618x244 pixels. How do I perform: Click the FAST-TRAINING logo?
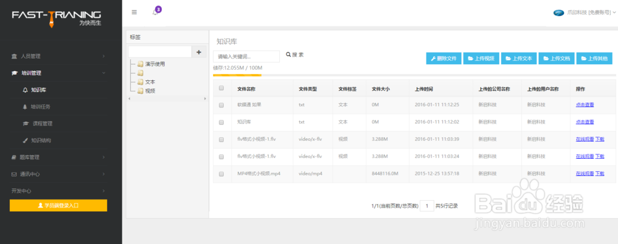coord(56,19)
